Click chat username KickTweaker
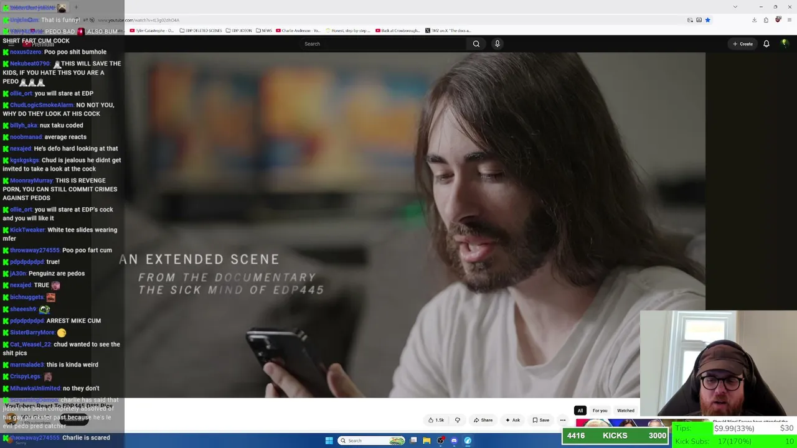 click(27, 230)
